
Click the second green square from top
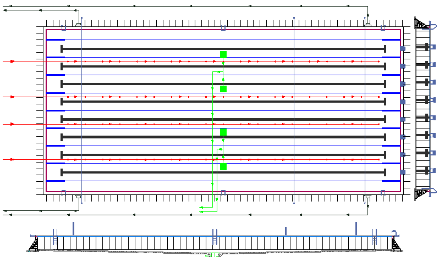click(x=223, y=89)
